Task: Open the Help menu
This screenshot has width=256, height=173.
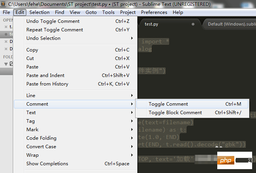Action: tap(178, 12)
